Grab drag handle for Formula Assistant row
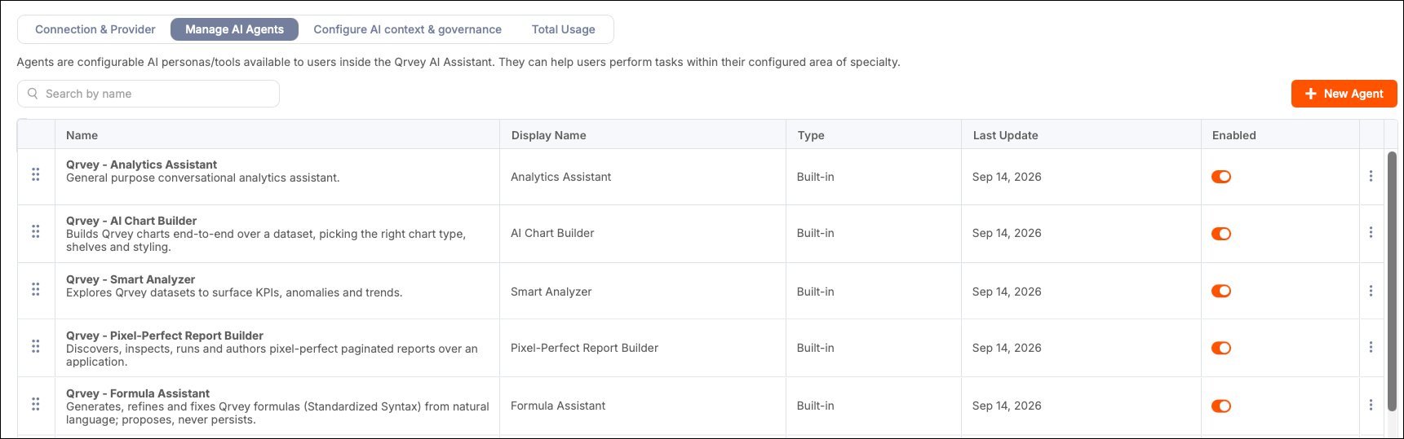The image size is (1404, 439). pos(36,404)
